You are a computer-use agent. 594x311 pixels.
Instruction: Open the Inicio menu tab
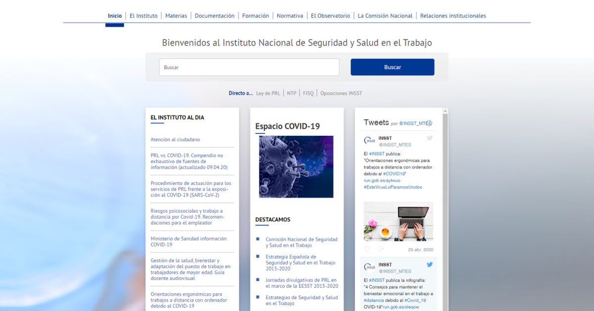point(115,16)
